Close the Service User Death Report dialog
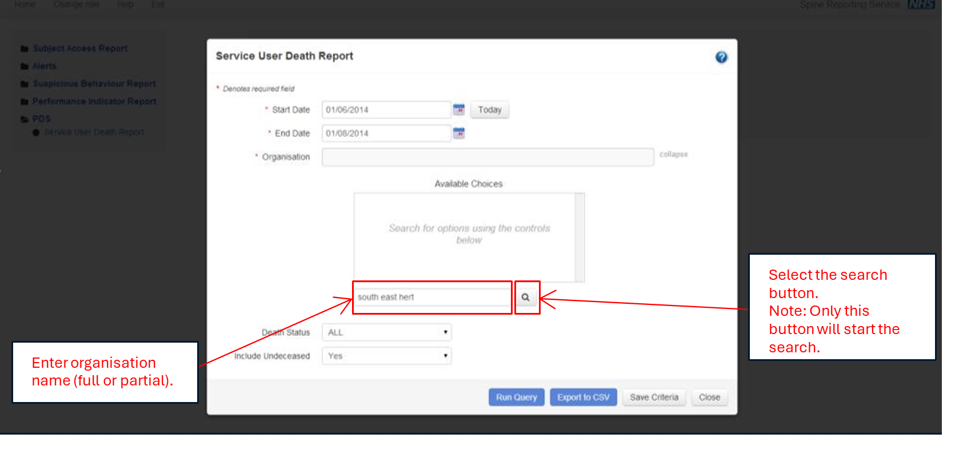 (x=710, y=397)
